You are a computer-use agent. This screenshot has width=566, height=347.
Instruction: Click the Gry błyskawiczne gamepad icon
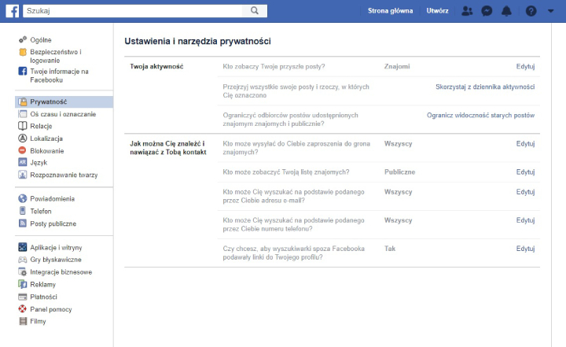pos(23,260)
